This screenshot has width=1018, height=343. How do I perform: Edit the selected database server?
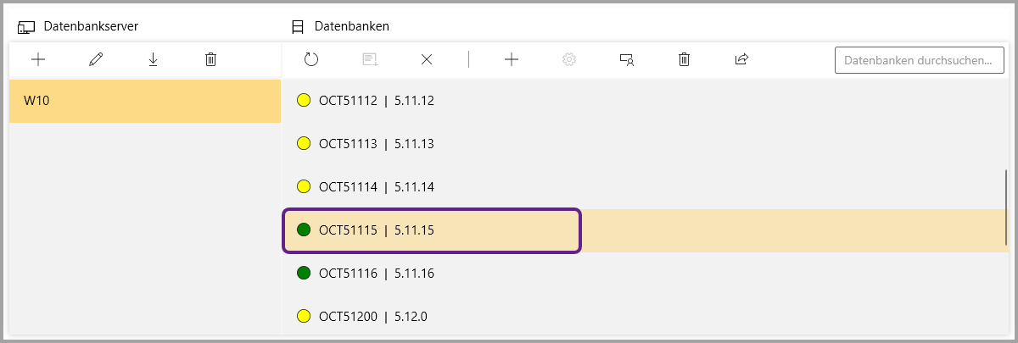(96, 59)
